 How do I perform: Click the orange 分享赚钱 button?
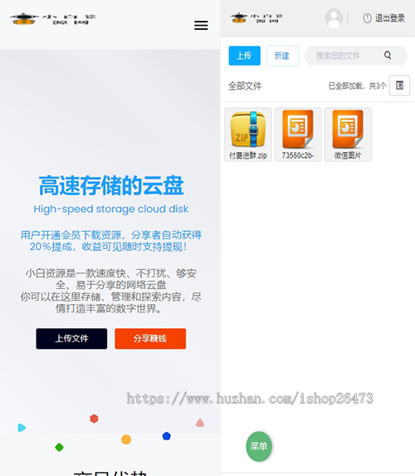pyautogui.click(x=150, y=338)
